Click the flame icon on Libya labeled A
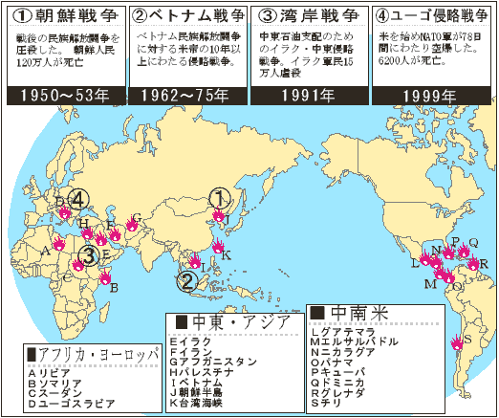 click(59, 244)
